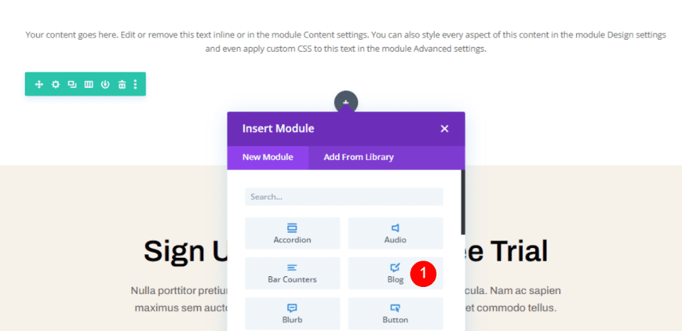Change row column structure icon
The image size is (682, 331).
(x=89, y=85)
